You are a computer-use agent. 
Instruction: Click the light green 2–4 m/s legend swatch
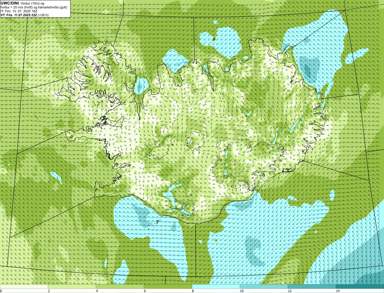coord(72,286)
